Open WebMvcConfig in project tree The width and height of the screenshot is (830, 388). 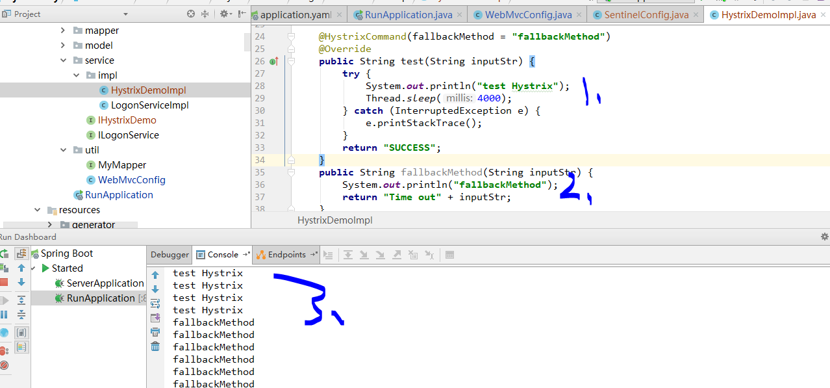(132, 180)
